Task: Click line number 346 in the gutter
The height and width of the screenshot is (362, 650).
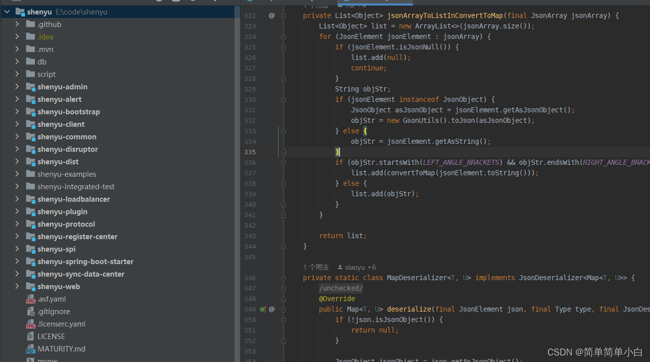Action: [250, 278]
